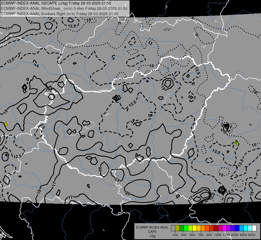Pick the brick red swatch in the legend
The image size is (261, 240).
[212, 228]
